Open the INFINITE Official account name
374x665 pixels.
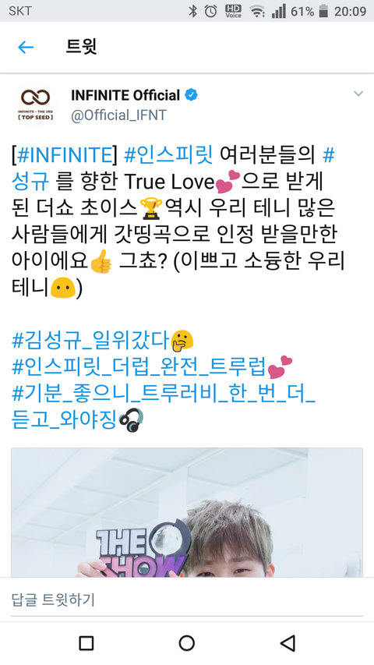(125, 95)
